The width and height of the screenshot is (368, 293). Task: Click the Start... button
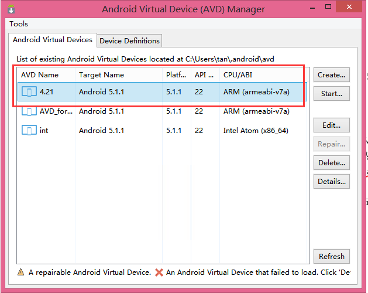pyautogui.click(x=331, y=94)
